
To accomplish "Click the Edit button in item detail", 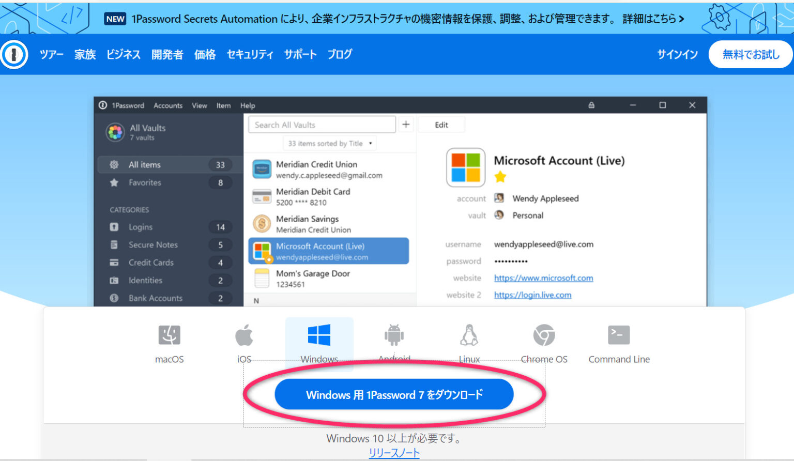I will click(441, 125).
